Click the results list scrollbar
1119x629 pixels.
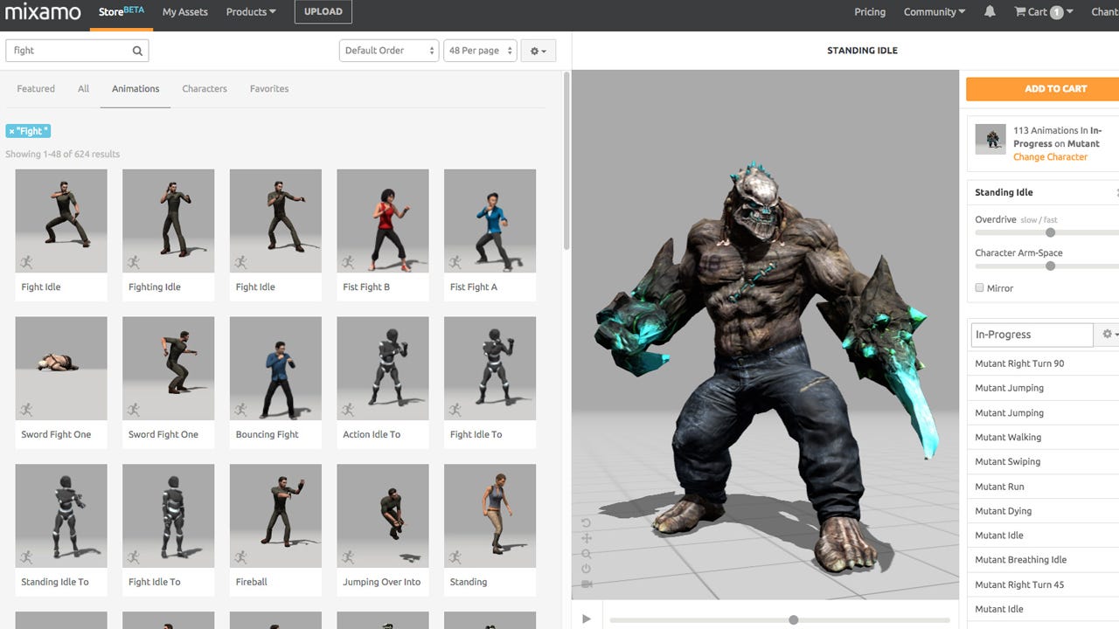click(566, 162)
